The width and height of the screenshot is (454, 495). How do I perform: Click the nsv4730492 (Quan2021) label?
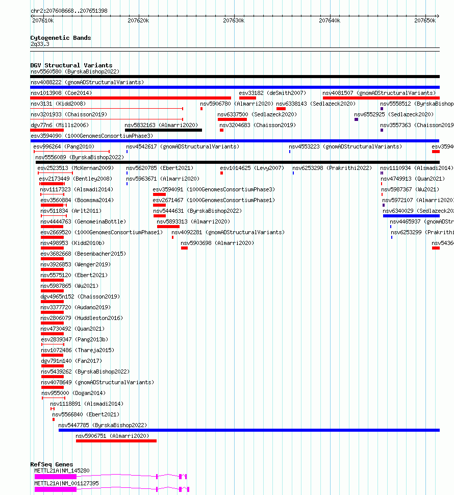pyautogui.click(x=72, y=329)
